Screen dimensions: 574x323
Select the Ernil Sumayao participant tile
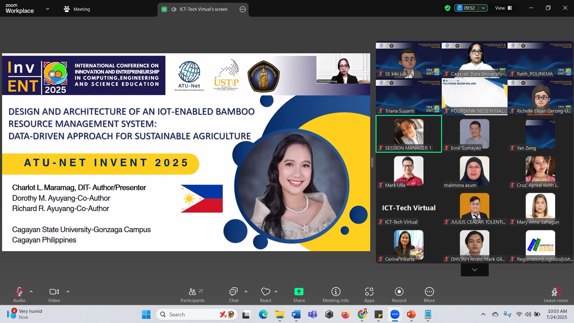pos(475,134)
